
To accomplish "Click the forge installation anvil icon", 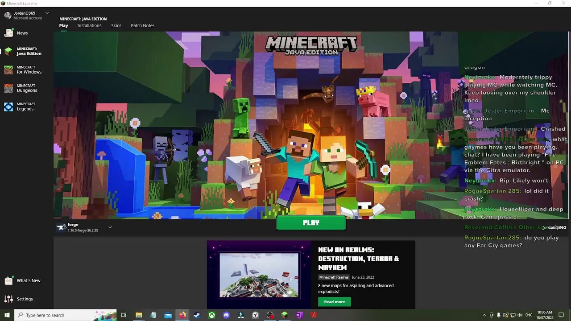I will click(x=61, y=227).
